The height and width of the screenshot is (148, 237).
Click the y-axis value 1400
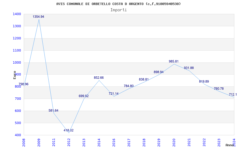pyautogui.click(x=17, y=14)
